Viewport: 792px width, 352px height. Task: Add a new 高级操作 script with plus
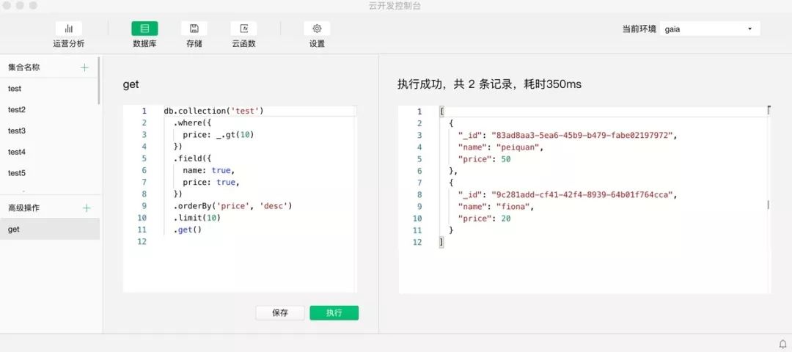coord(87,208)
